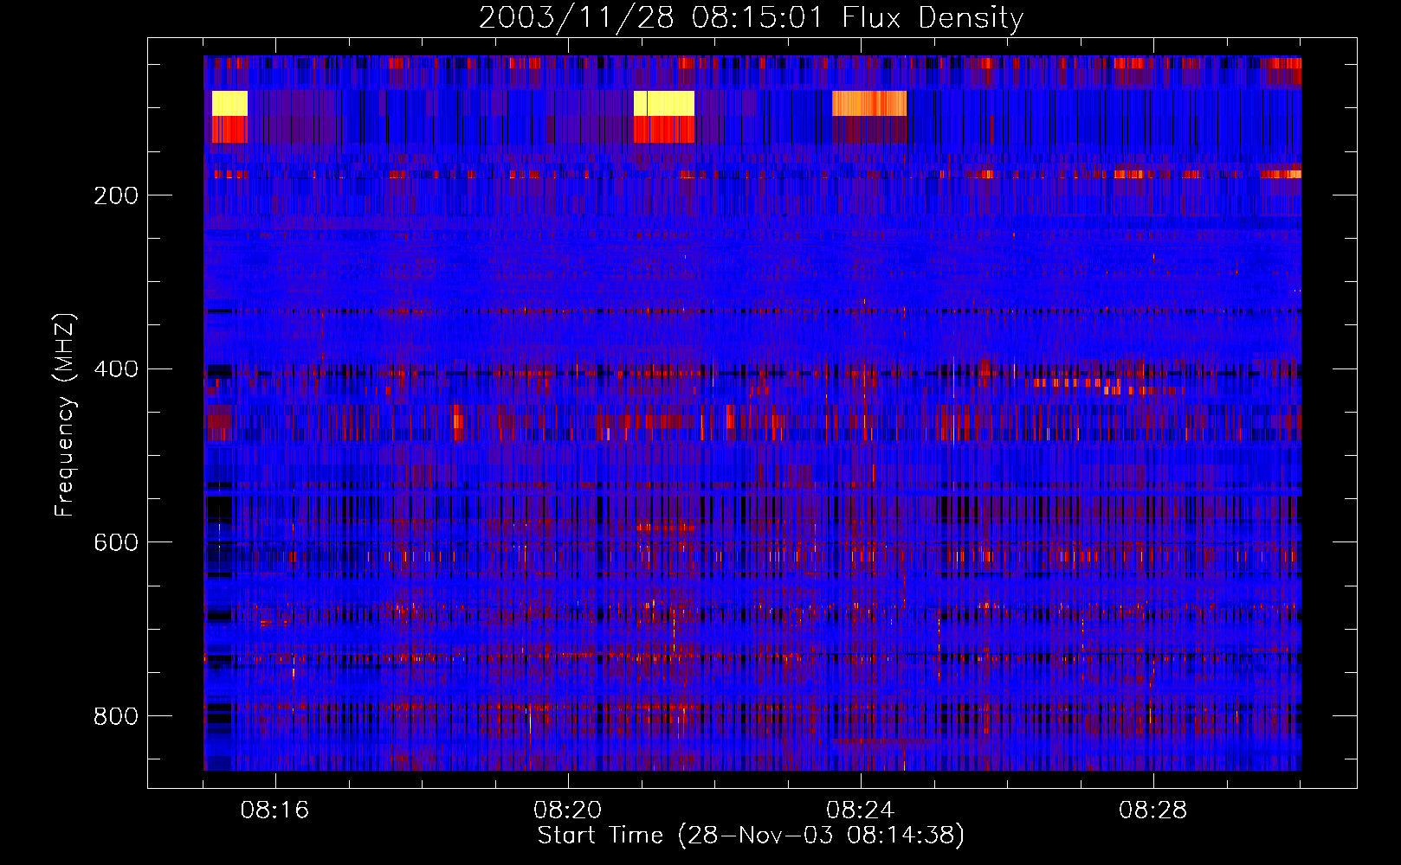Click the 200 frequency tick label
The image size is (1401, 865).
[116, 195]
